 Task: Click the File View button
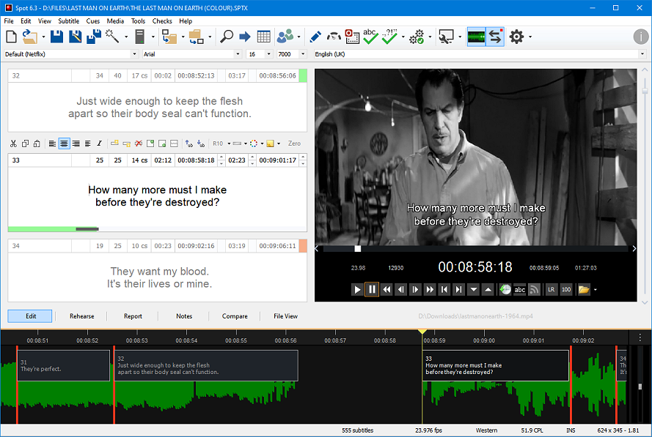tap(286, 316)
